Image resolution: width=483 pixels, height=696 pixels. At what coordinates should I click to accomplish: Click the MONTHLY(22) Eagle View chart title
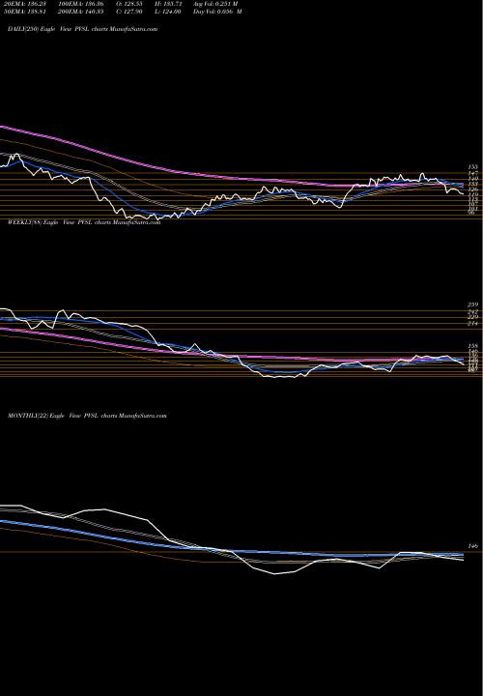click(87, 416)
